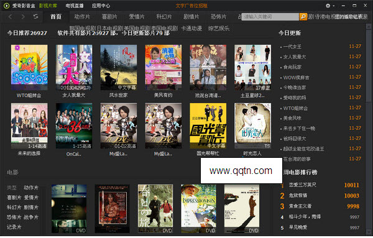Click the 综艺娱乐 link
Screen dimensions: 373x238
point(219,29)
